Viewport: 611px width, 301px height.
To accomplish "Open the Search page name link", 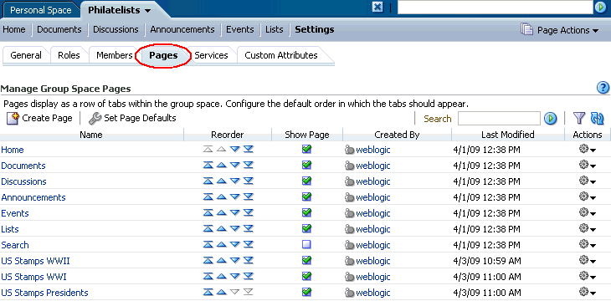I will pos(15,245).
